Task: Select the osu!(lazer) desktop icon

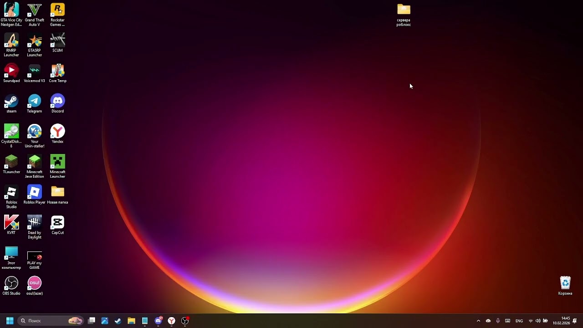Action: pyautogui.click(x=35, y=286)
